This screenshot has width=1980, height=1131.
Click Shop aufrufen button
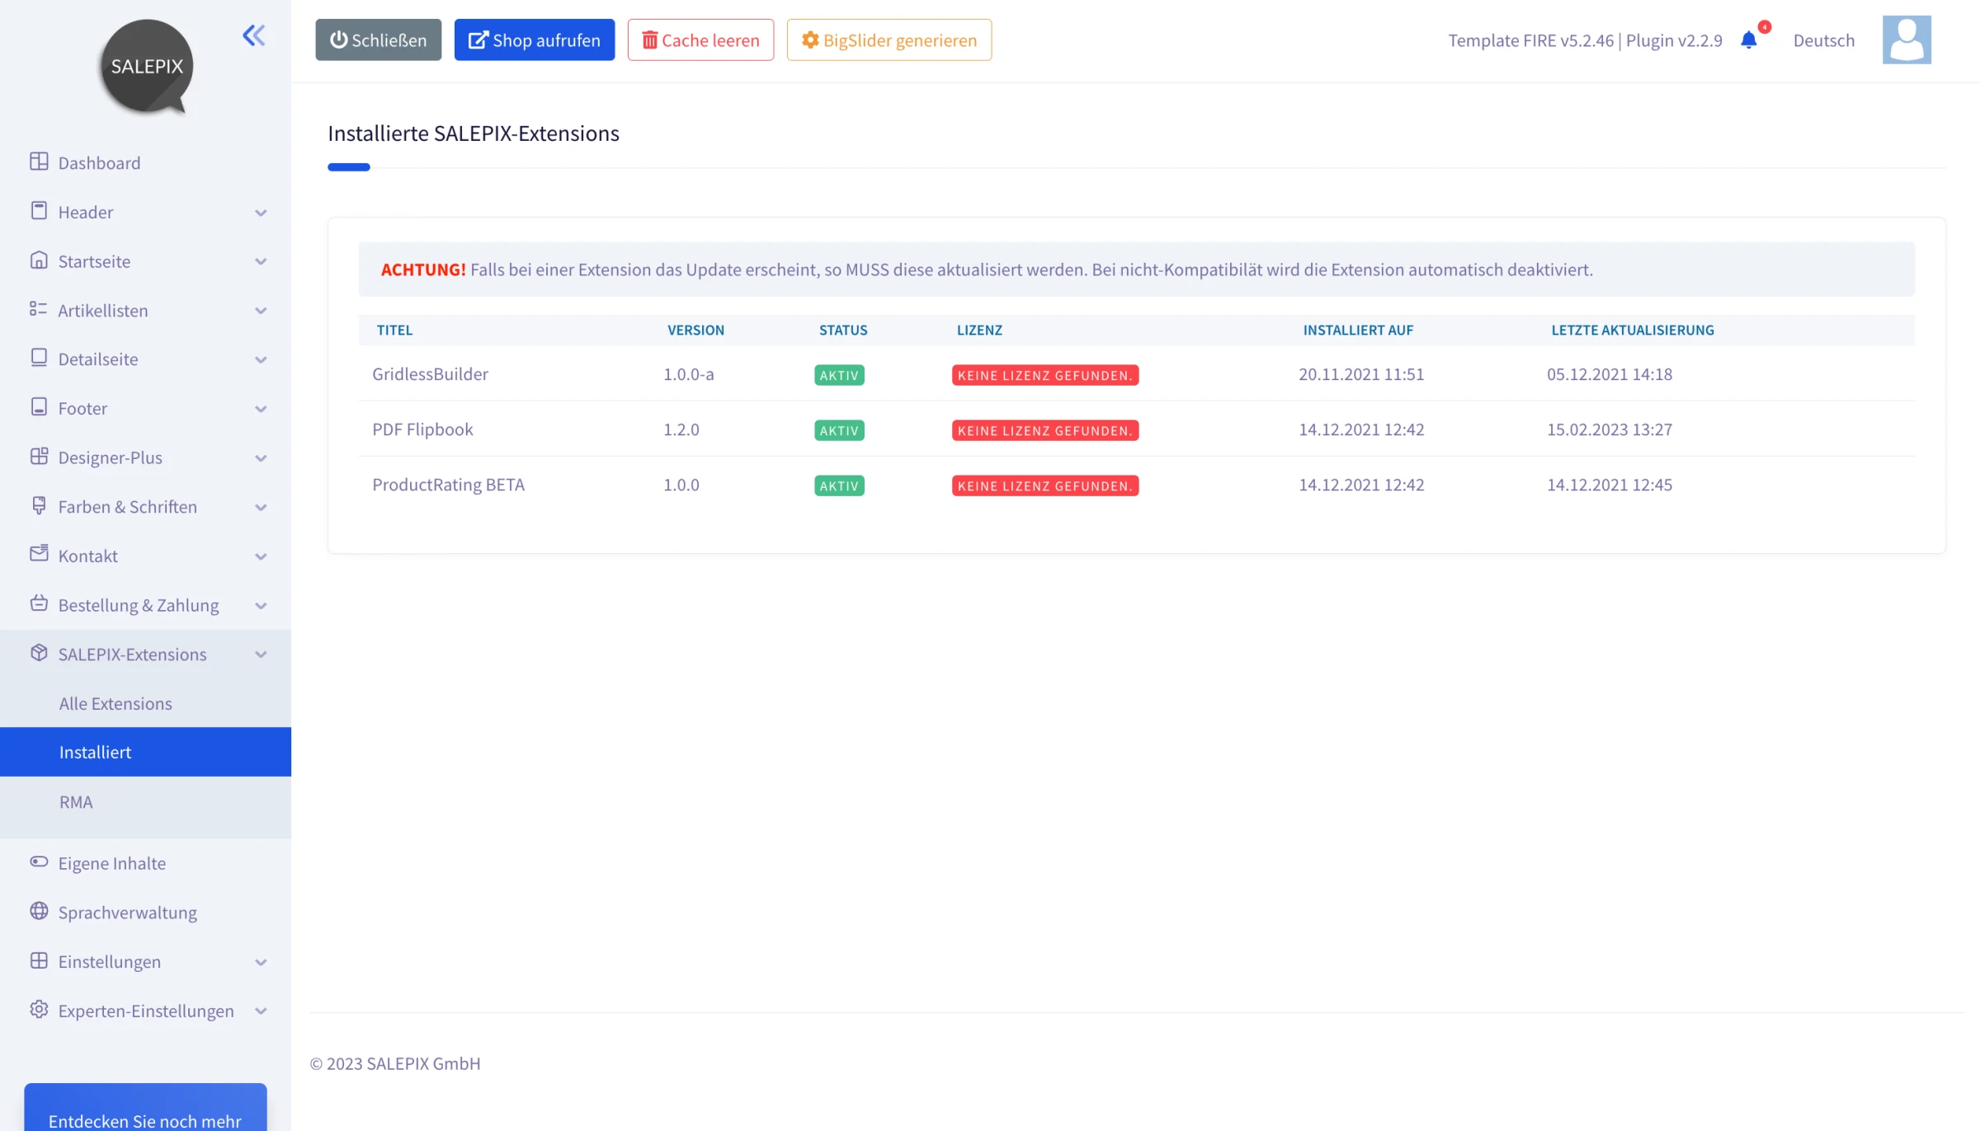(535, 40)
